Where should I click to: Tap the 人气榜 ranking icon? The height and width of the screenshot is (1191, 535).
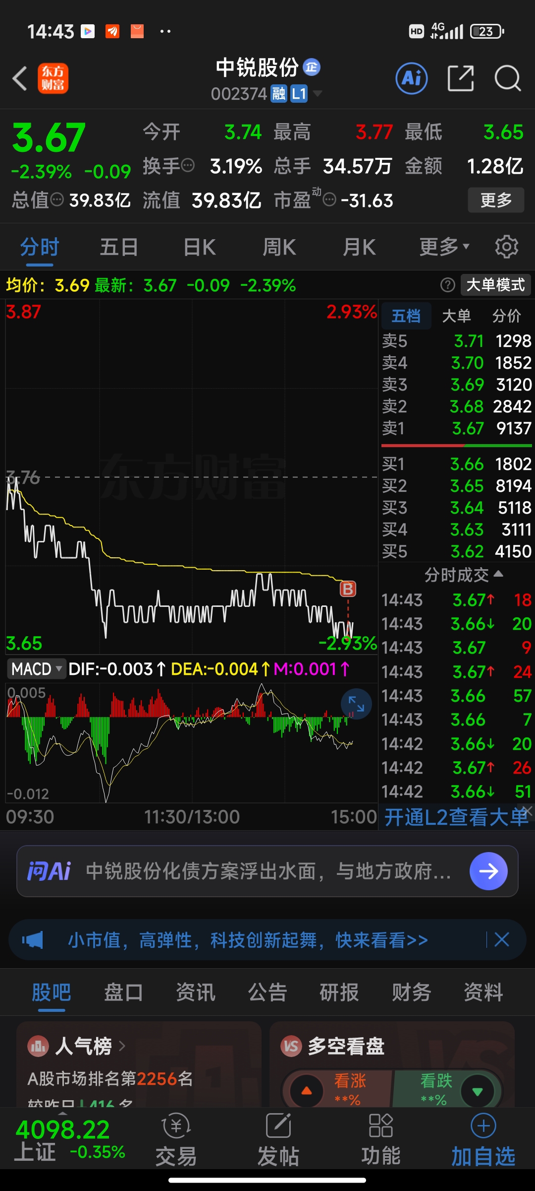38,1046
